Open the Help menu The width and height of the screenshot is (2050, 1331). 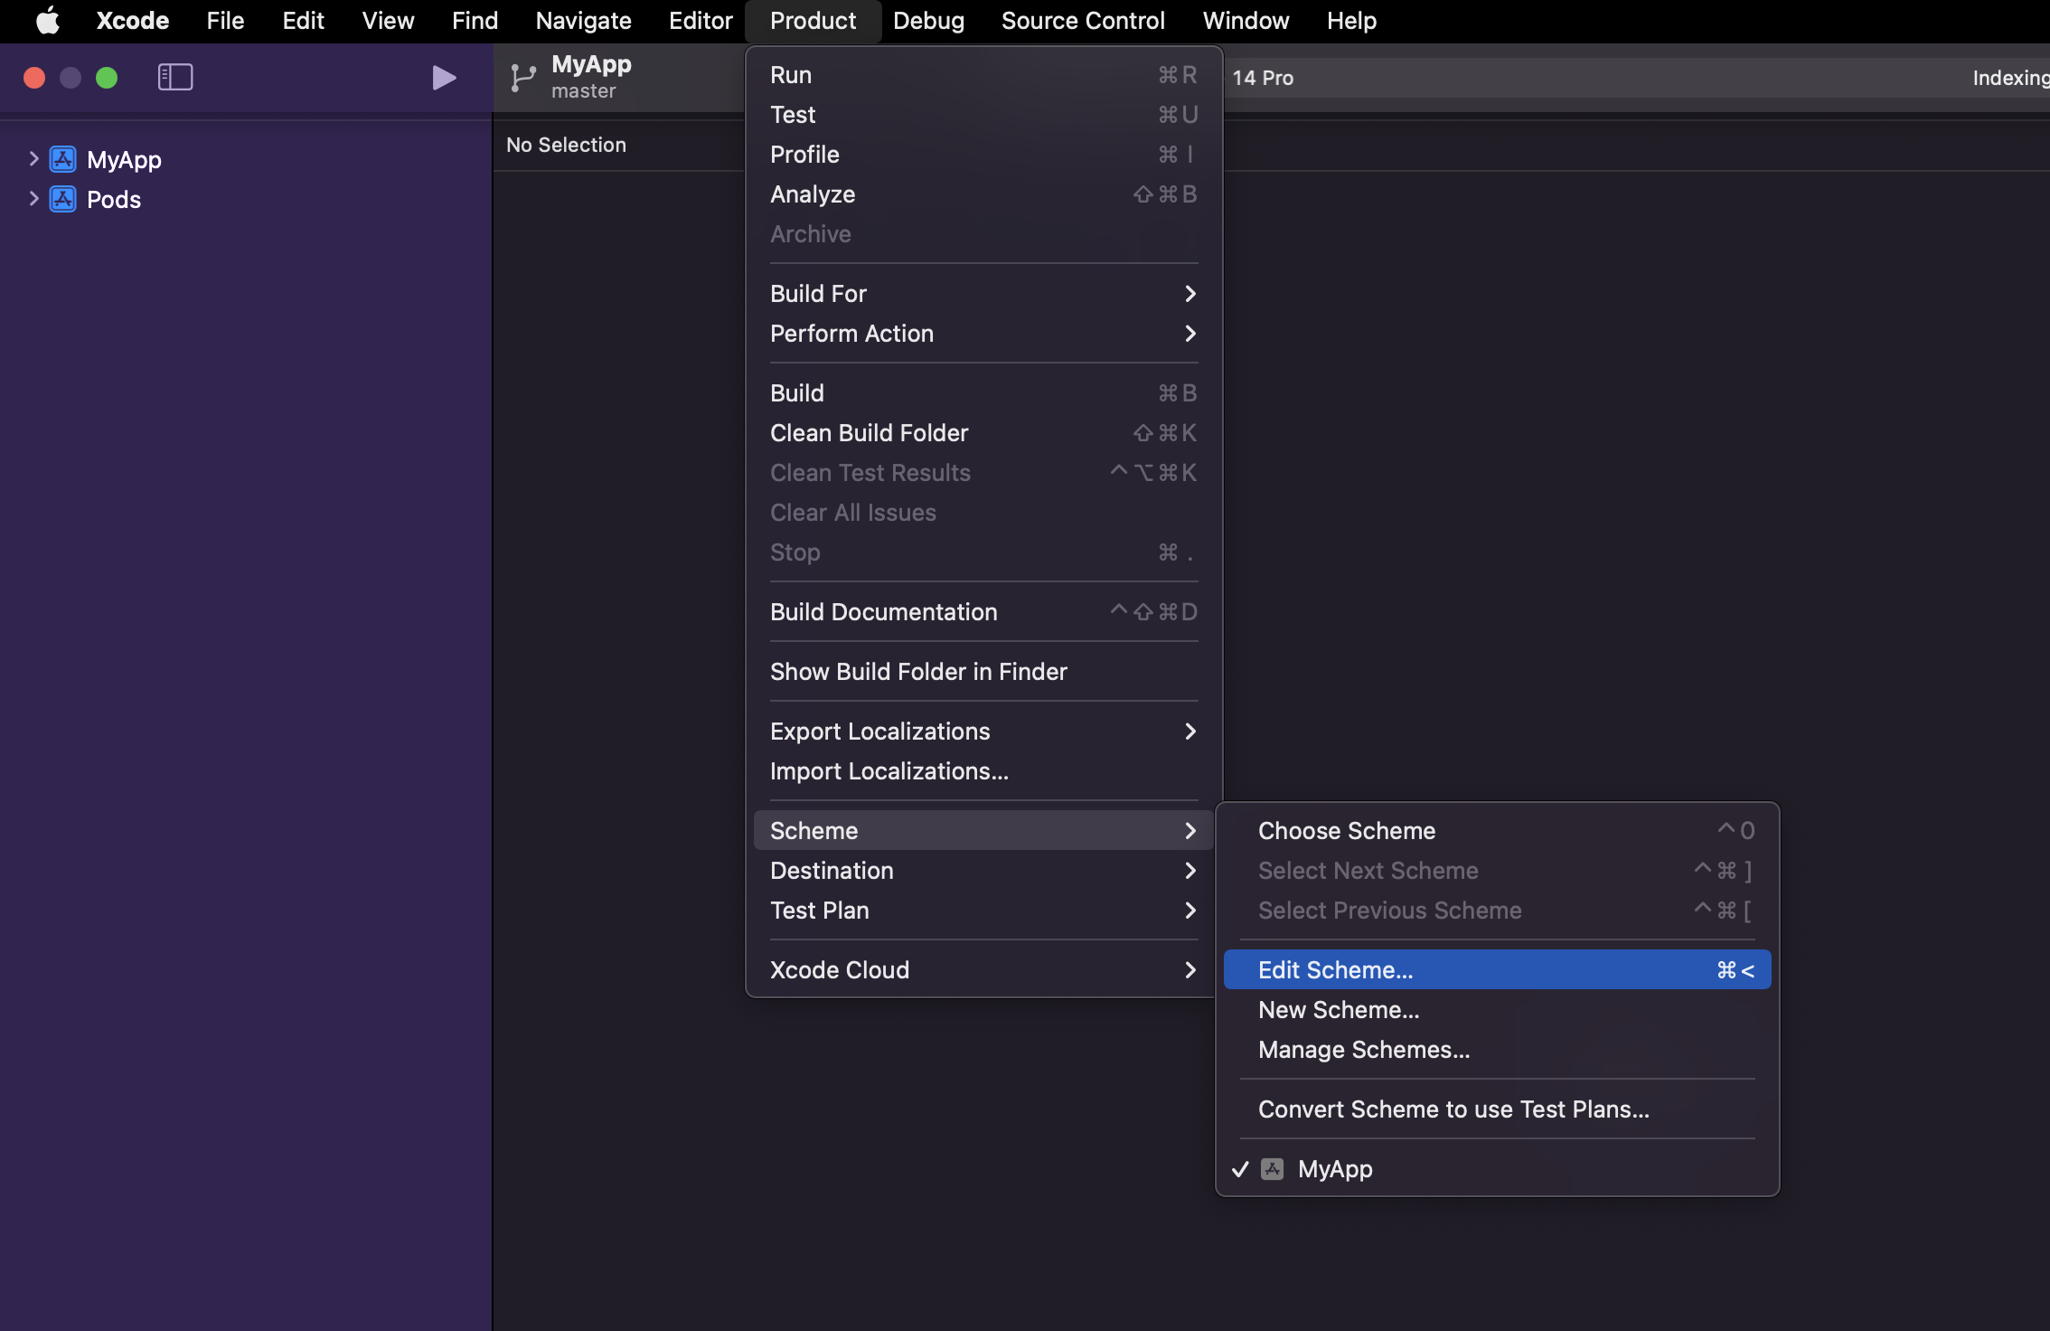(x=1351, y=21)
